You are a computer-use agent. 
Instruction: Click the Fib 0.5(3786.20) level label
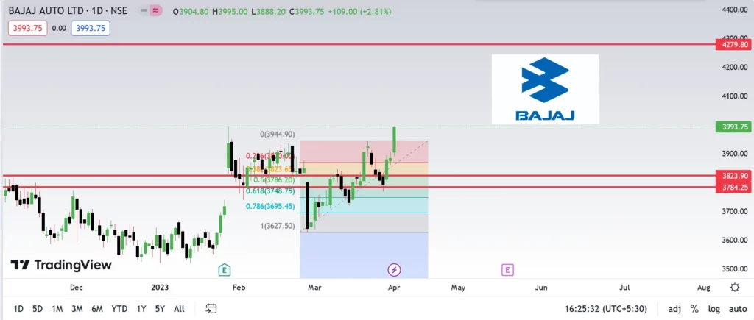273,180
